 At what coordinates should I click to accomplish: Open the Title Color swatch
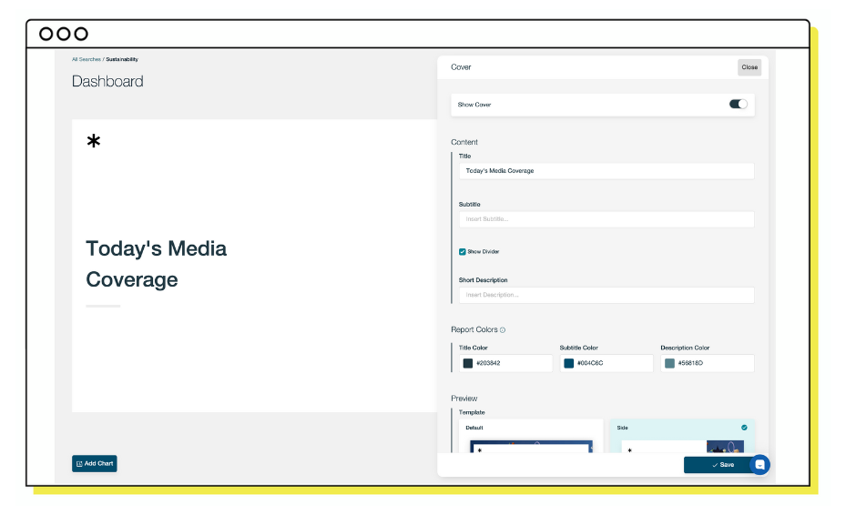point(468,363)
